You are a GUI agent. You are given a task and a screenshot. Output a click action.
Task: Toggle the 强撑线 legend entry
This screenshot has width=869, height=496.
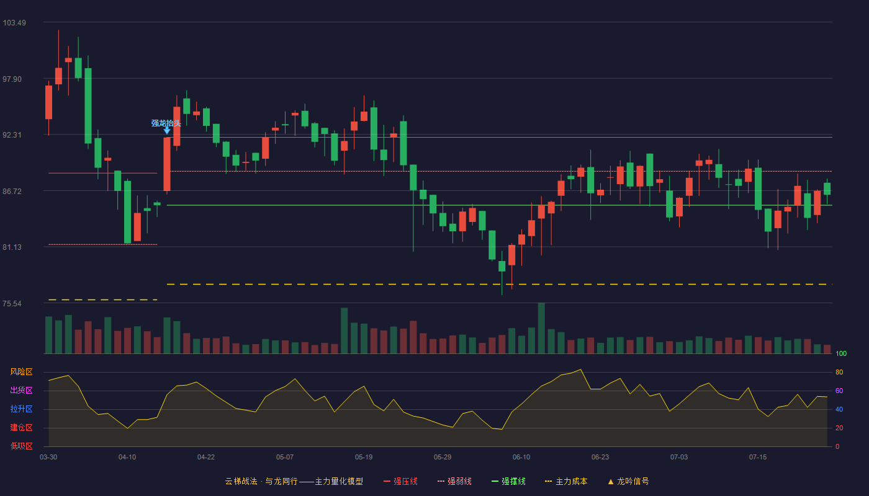point(508,481)
